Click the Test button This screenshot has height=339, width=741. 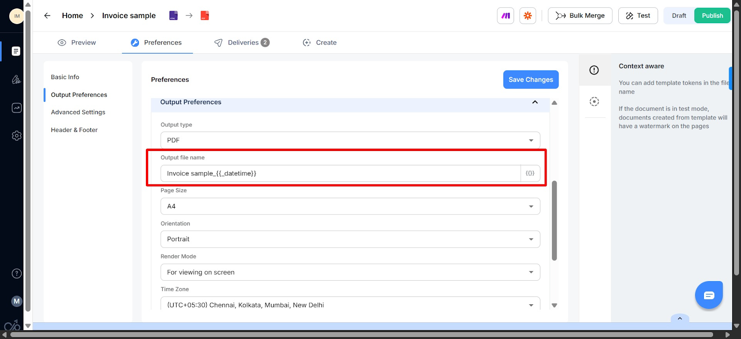638,16
